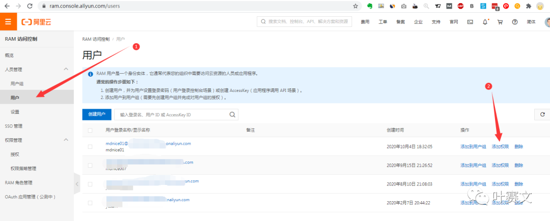The height and width of the screenshot is (221, 550).
Task: Collapse the 权限管理 section
Action: coord(66,140)
